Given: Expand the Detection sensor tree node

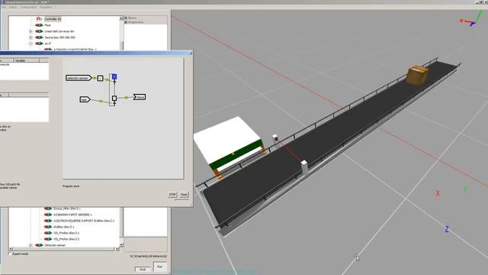Looking at the screenshot, I should coord(30,245).
